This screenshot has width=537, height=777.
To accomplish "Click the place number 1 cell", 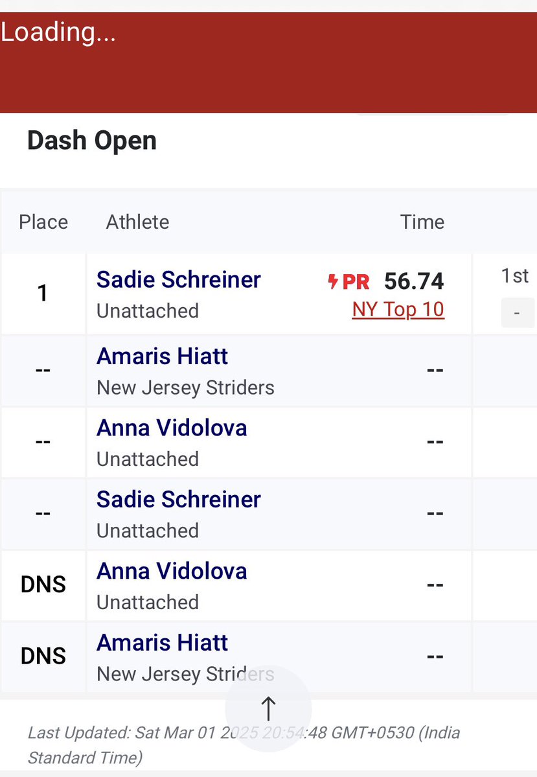I will click(x=43, y=294).
